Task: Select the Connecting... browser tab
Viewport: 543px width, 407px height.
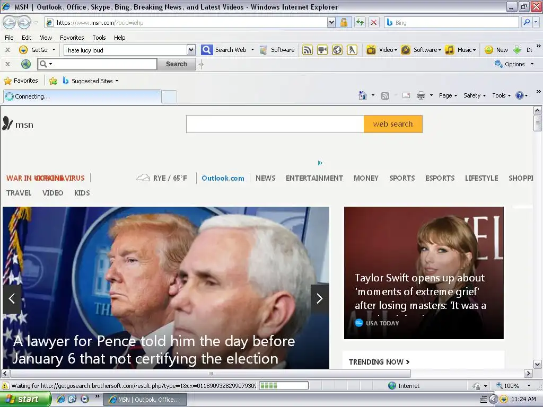Action: tap(82, 96)
